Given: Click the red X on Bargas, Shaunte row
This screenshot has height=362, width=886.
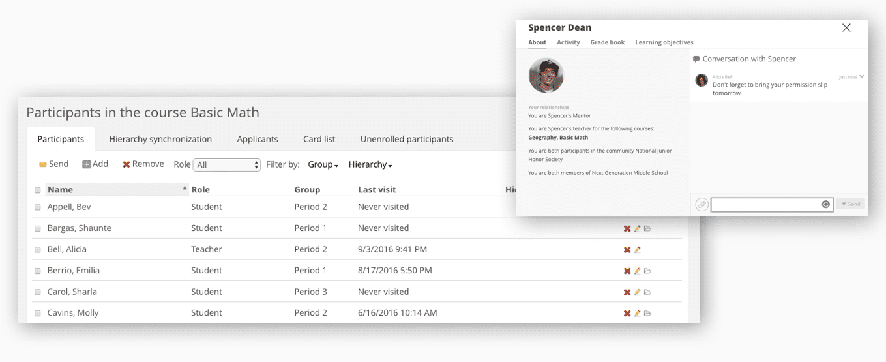Looking at the screenshot, I should (x=627, y=228).
